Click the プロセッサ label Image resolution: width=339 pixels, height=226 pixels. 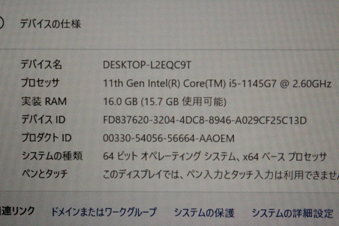coord(40,83)
